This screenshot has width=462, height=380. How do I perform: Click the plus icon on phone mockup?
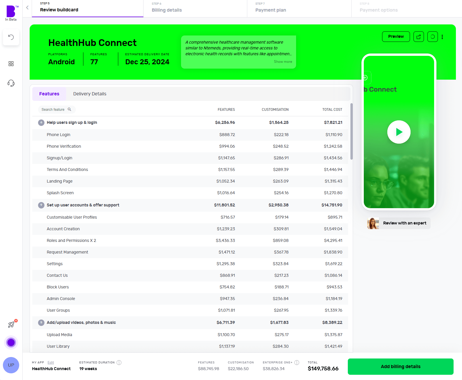366,78
